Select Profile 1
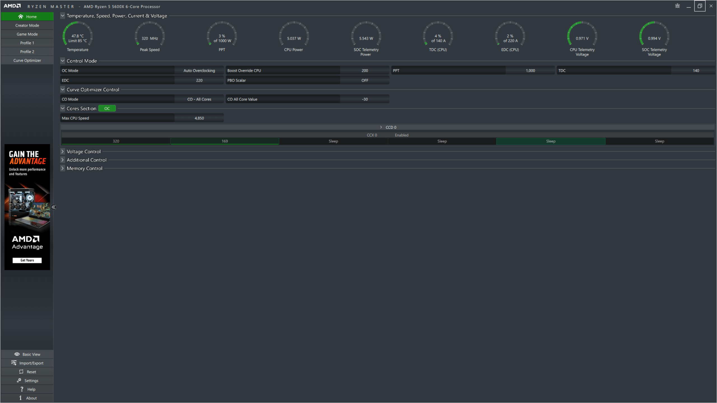The width and height of the screenshot is (717, 403). [x=27, y=43]
